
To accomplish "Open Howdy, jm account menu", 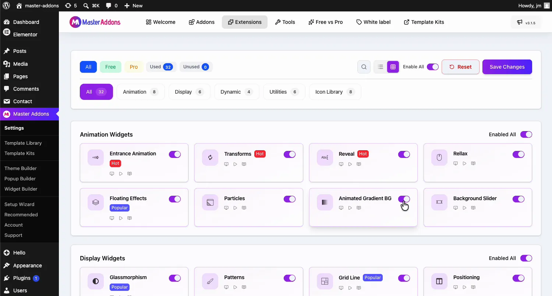I will point(534,6).
